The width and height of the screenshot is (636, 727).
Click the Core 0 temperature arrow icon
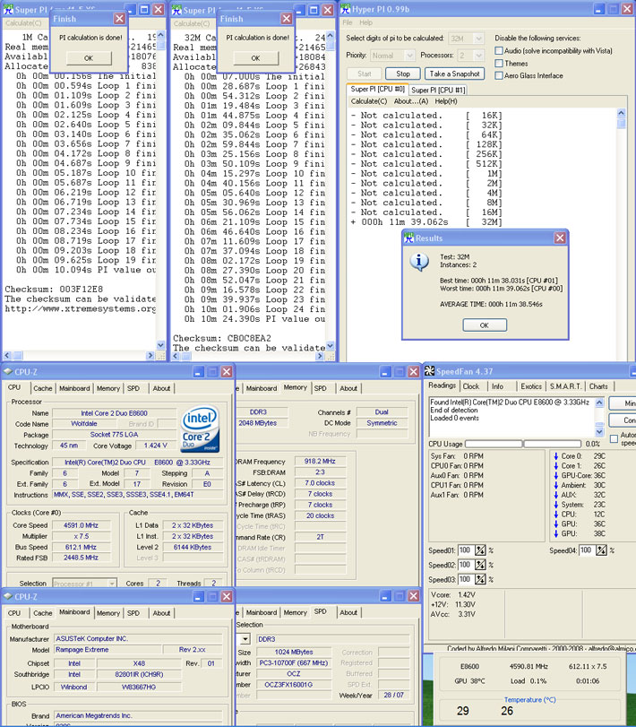coord(556,456)
